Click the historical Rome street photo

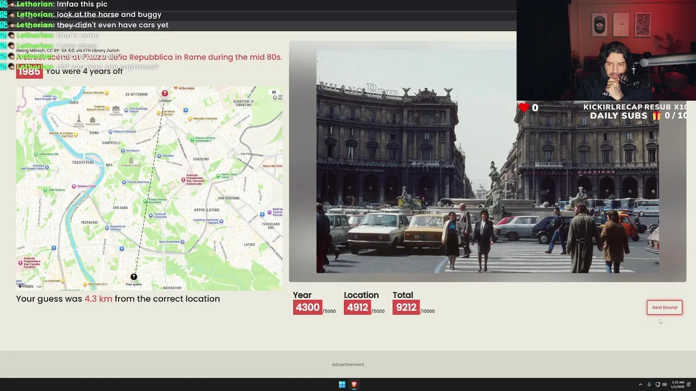coord(487,162)
